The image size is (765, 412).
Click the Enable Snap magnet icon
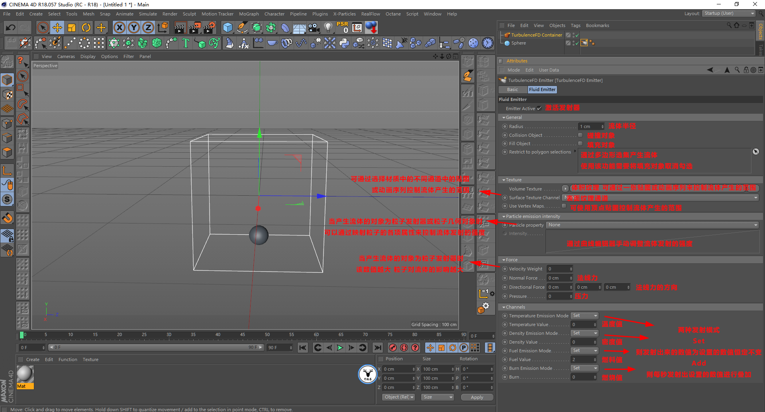[7, 218]
